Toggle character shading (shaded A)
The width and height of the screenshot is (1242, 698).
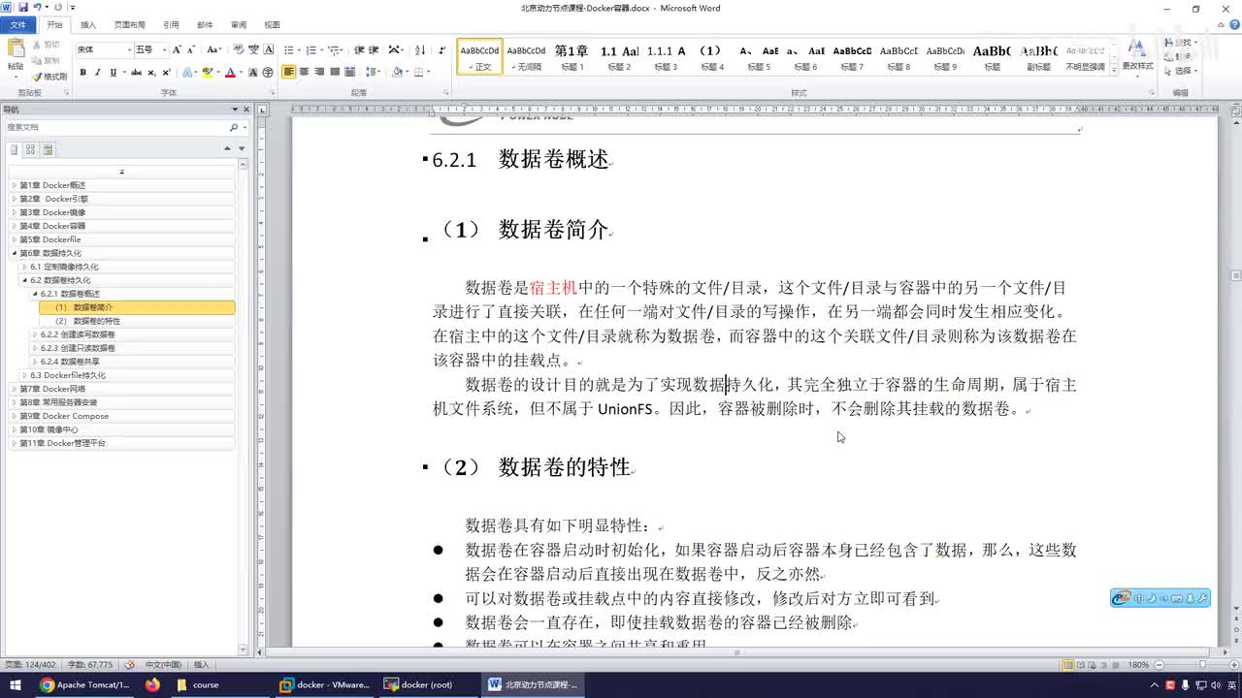pos(252,73)
